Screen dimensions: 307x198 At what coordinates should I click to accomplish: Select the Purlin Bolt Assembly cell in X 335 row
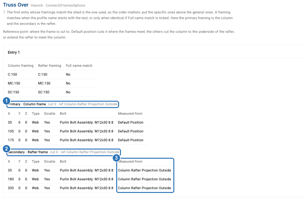87,188
